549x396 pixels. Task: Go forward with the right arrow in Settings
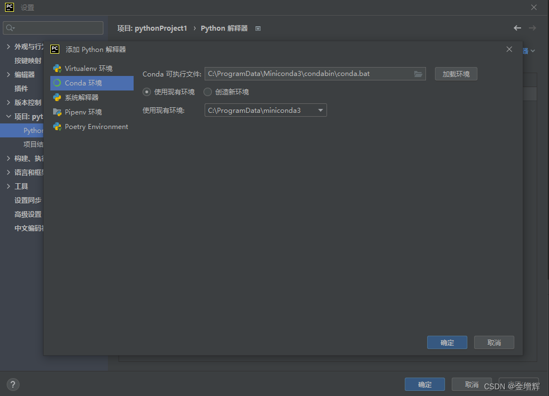click(532, 28)
